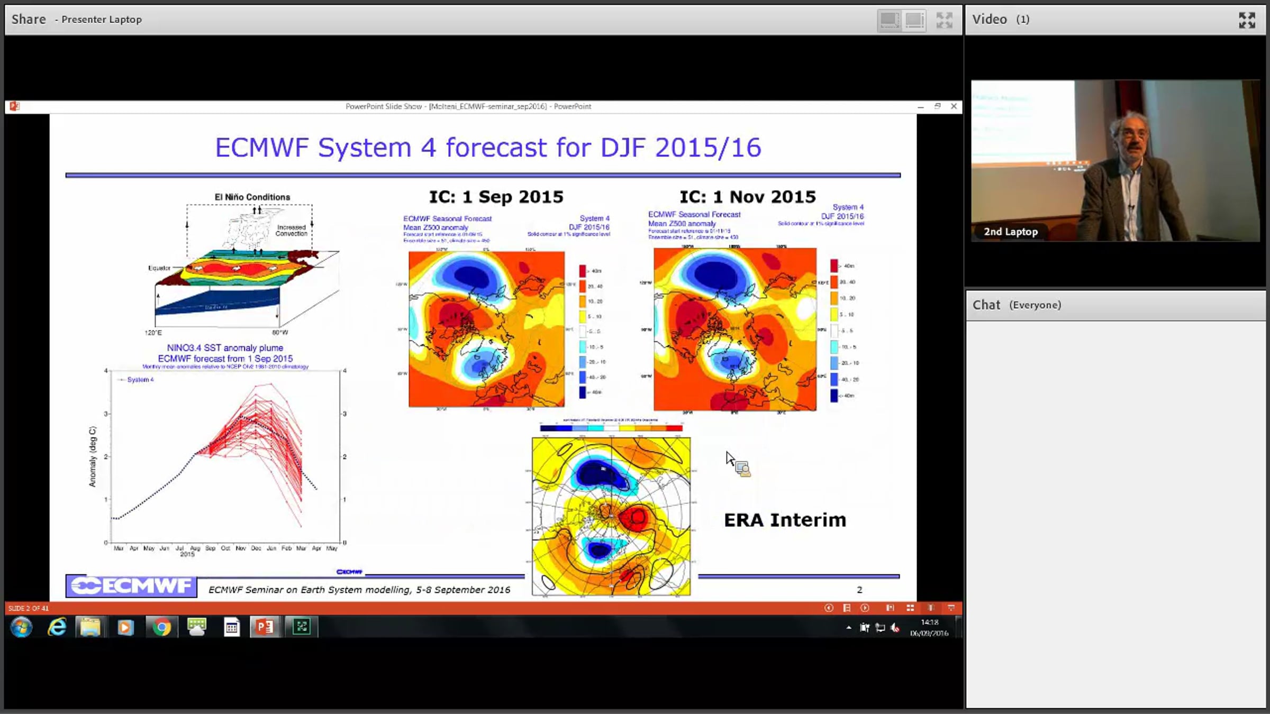Switch to Slide Sorter view
The height and width of the screenshot is (714, 1270).
point(910,608)
